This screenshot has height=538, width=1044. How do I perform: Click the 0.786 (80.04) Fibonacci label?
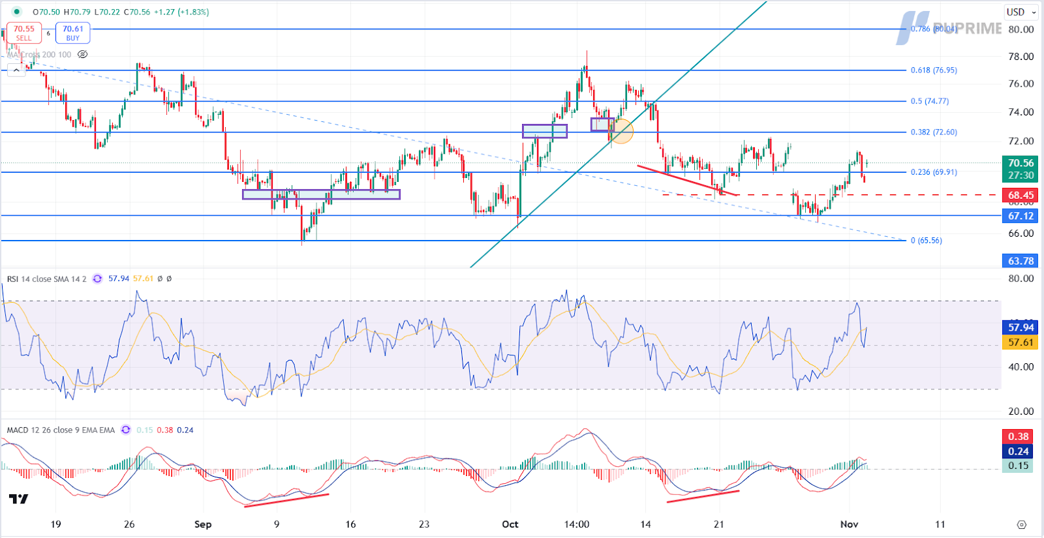point(934,29)
